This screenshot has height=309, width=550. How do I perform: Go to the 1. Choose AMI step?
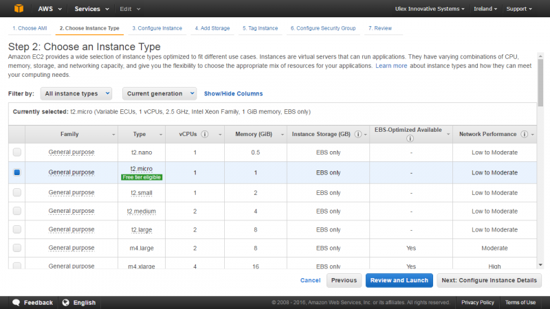click(30, 28)
